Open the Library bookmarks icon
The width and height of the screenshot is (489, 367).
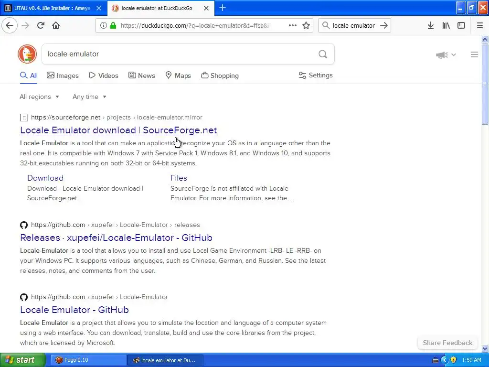(x=446, y=26)
